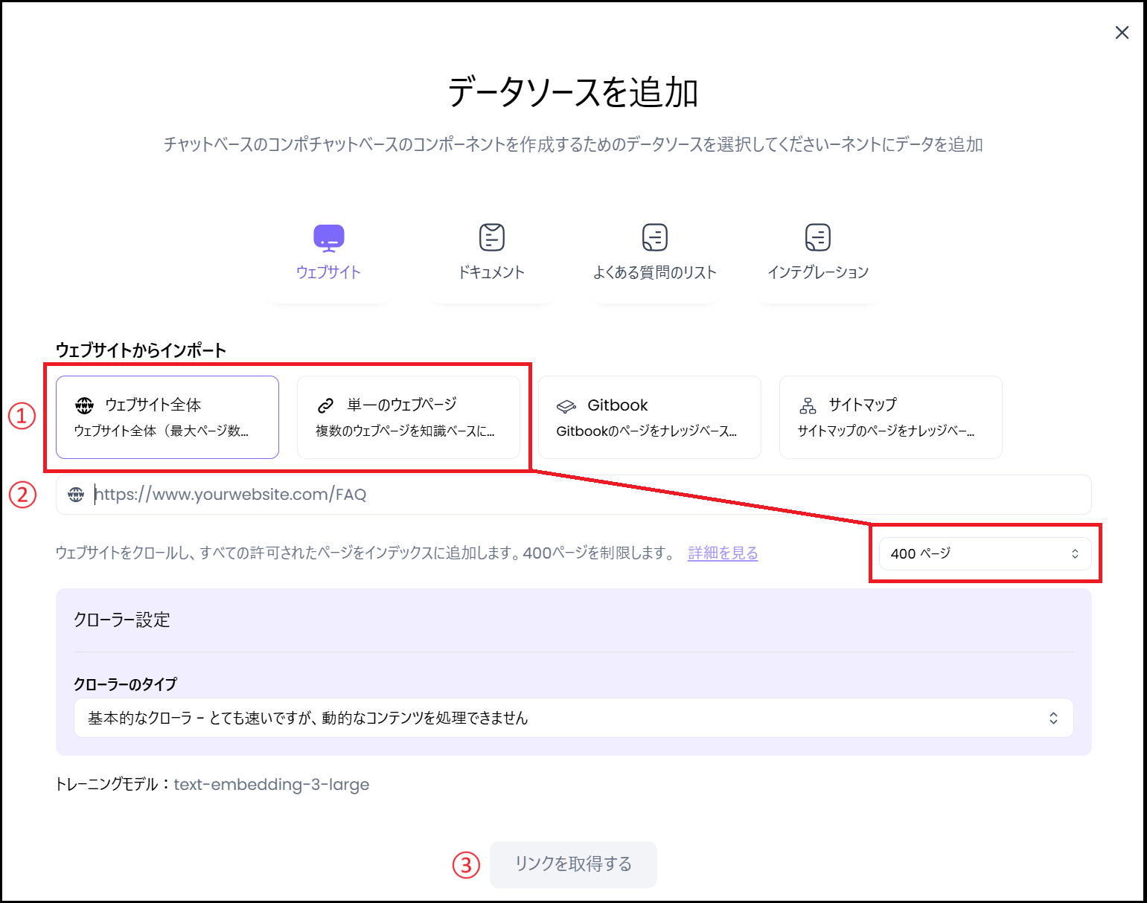Click the ドキュメント document icon

(491, 236)
